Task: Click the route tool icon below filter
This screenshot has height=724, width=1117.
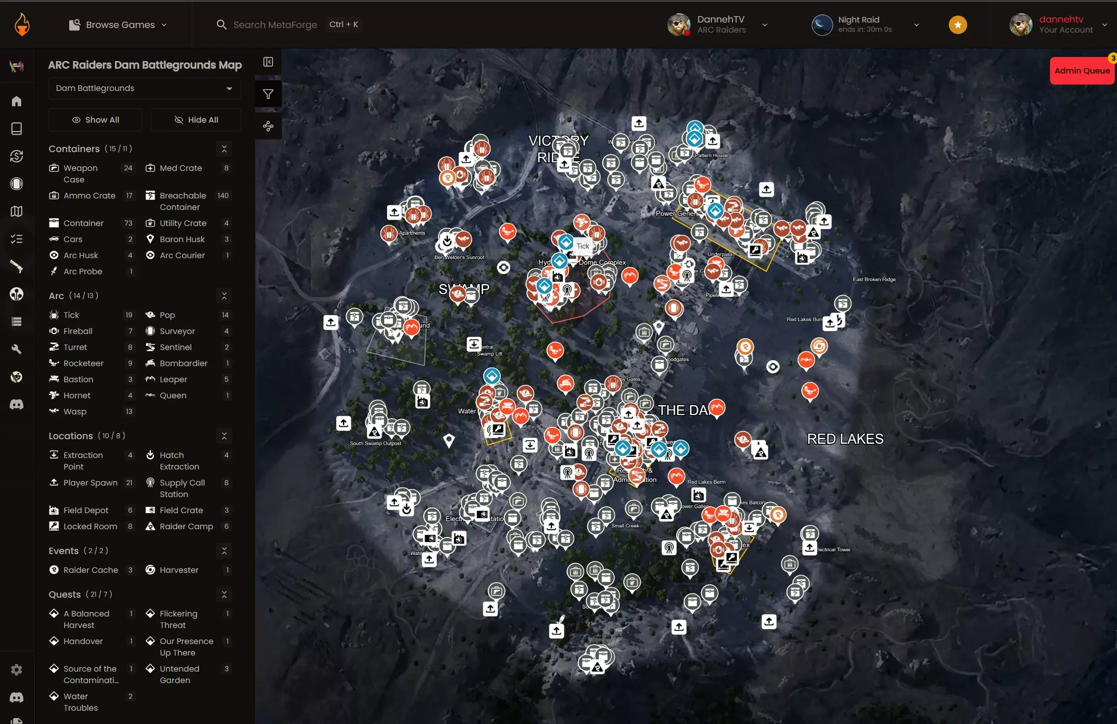Action: [x=268, y=126]
